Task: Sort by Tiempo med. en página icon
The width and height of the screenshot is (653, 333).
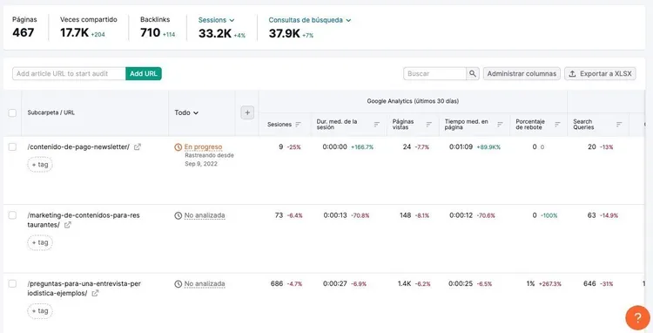Action: [x=500, y=124]
